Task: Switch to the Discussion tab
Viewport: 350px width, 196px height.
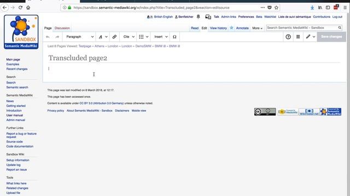Action: (x=62, y=28)
